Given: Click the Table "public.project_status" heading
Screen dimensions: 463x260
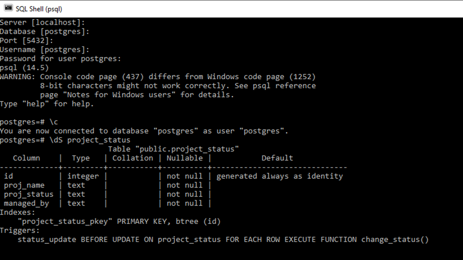Looking at the screenshot, I should pyautogui.click(x=173, y=149).
